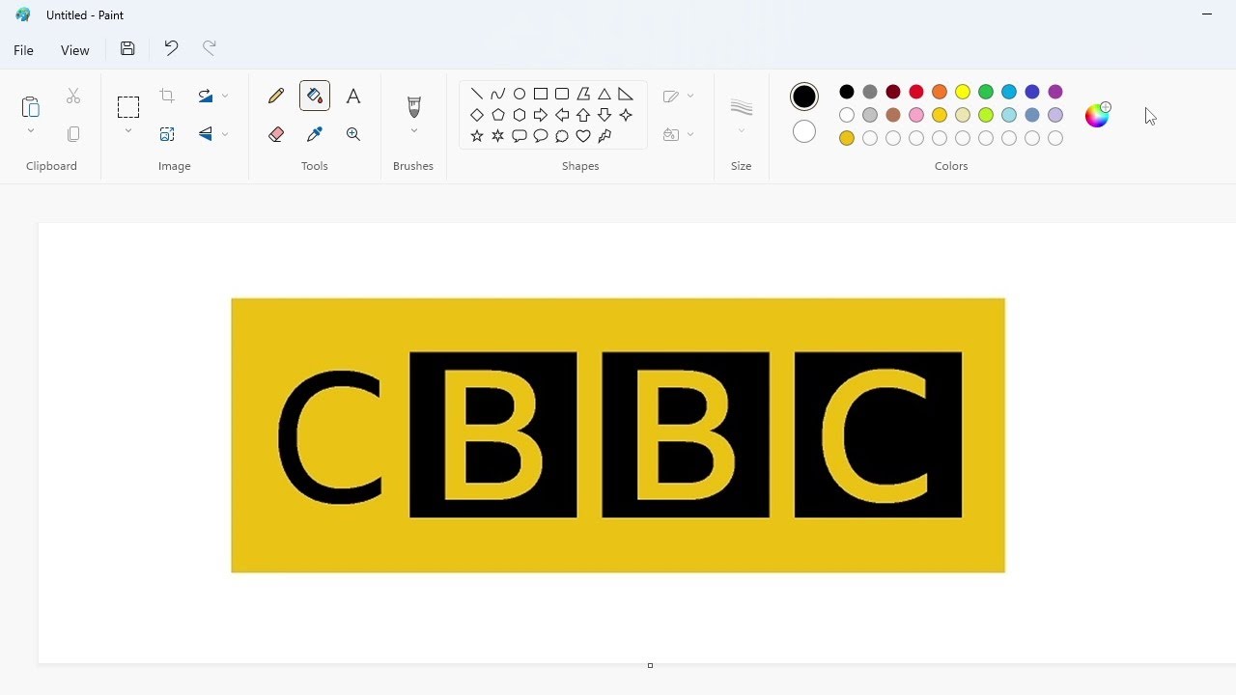Click the Paste clipboard icon
This screenshot has height=695, width=1236.
(31, 106)
